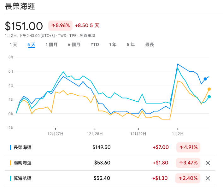
Task: Choose the 6 個月 time range
Action: coord(74,45)
